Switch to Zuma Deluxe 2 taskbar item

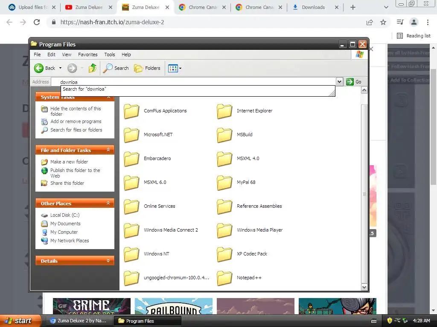coord(79,321)
